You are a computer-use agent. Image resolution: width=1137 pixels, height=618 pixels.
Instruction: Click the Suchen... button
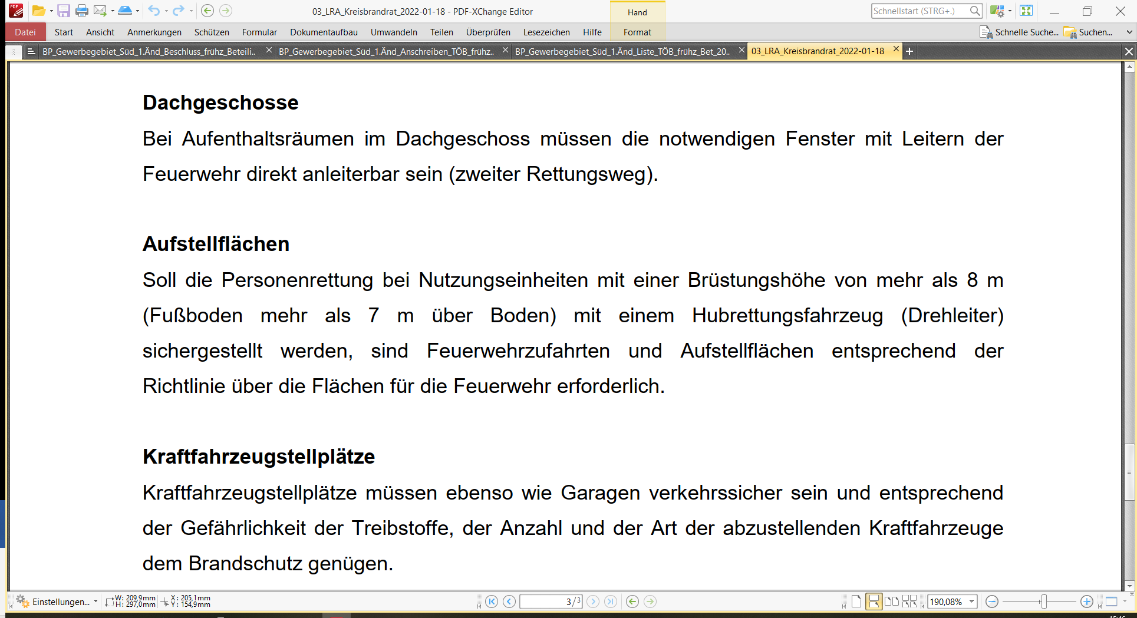[x=1089, y=32]
